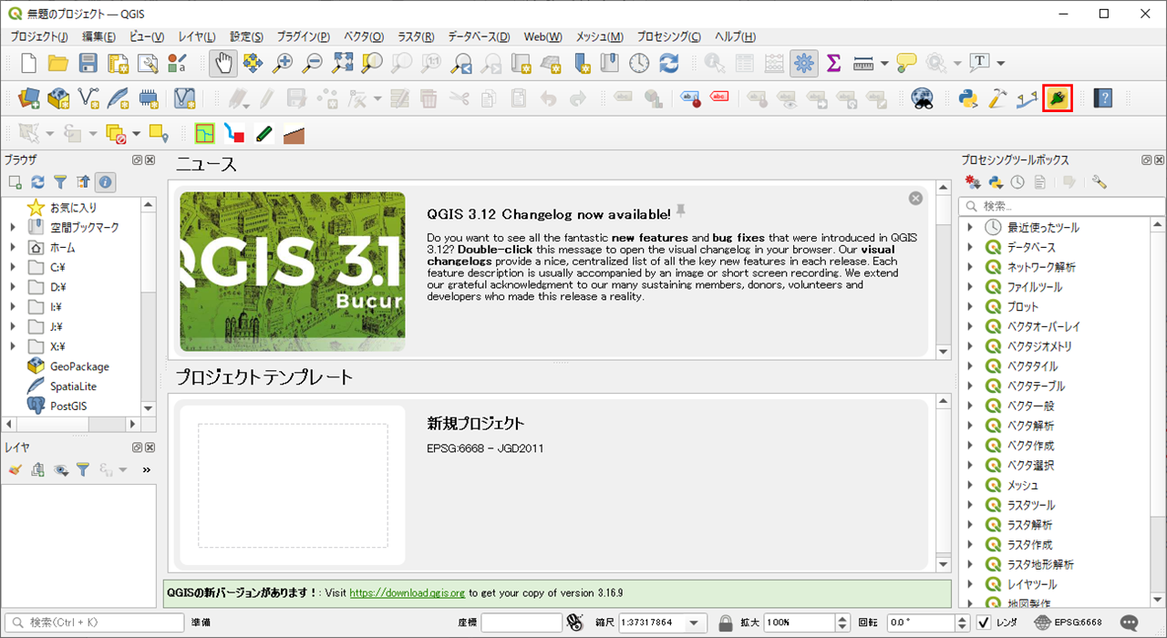Toggle the map tips yellow bubble
Image resolution: width=1167 pixels, height=638 pixels.
[906, 63]
